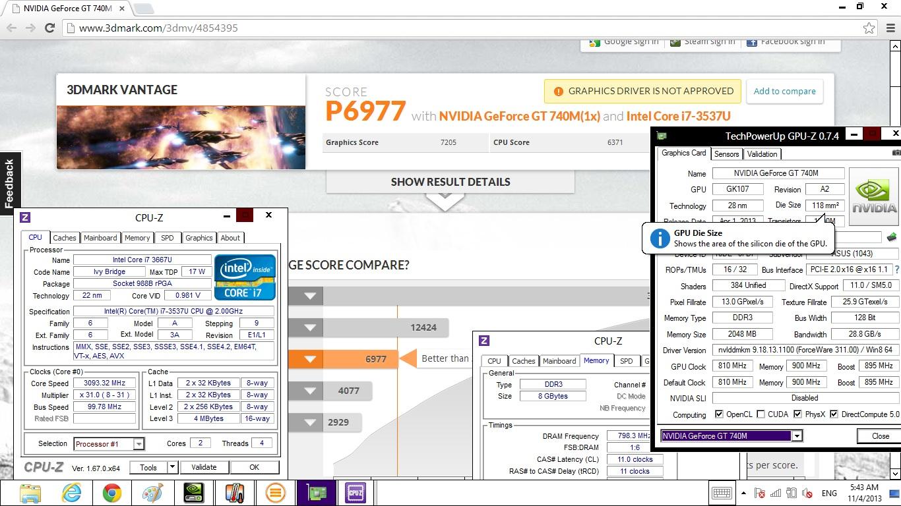Open the touch keyboard from the taskbar
Viewport: 901px width, 506px height.
tap(721, 493)
